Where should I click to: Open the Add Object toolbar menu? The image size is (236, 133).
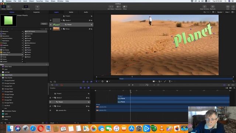tap(111, 7)
